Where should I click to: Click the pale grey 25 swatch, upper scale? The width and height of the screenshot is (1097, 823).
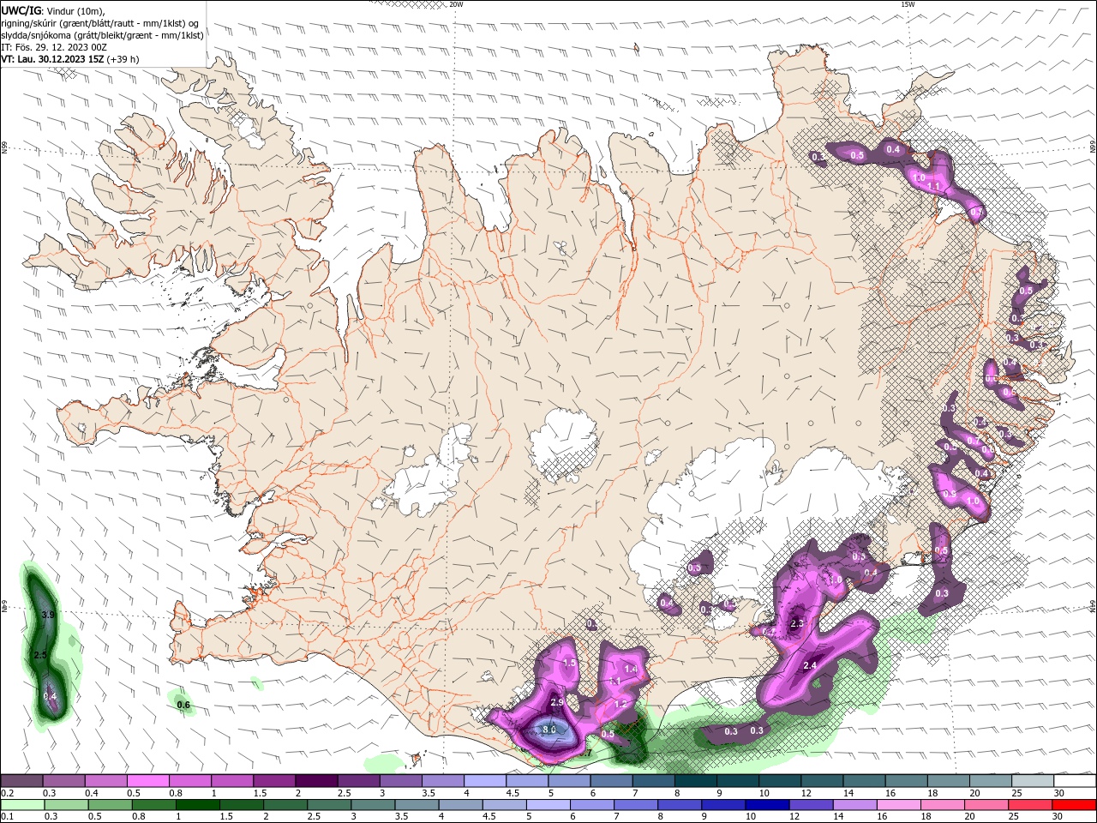click(1032, 781)
